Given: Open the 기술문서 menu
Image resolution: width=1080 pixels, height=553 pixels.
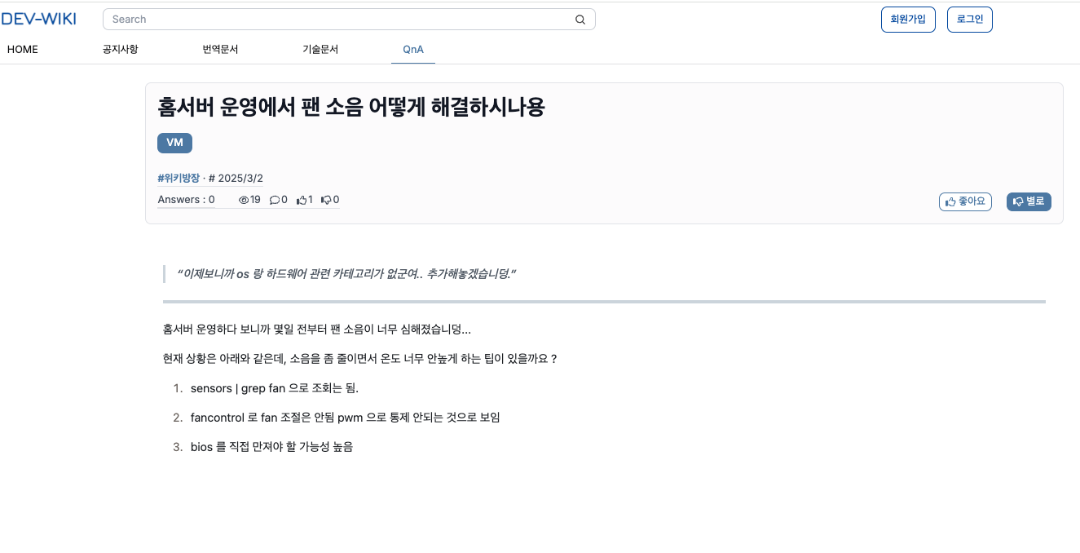Looking at the screenshot, I should pos(320,49).
